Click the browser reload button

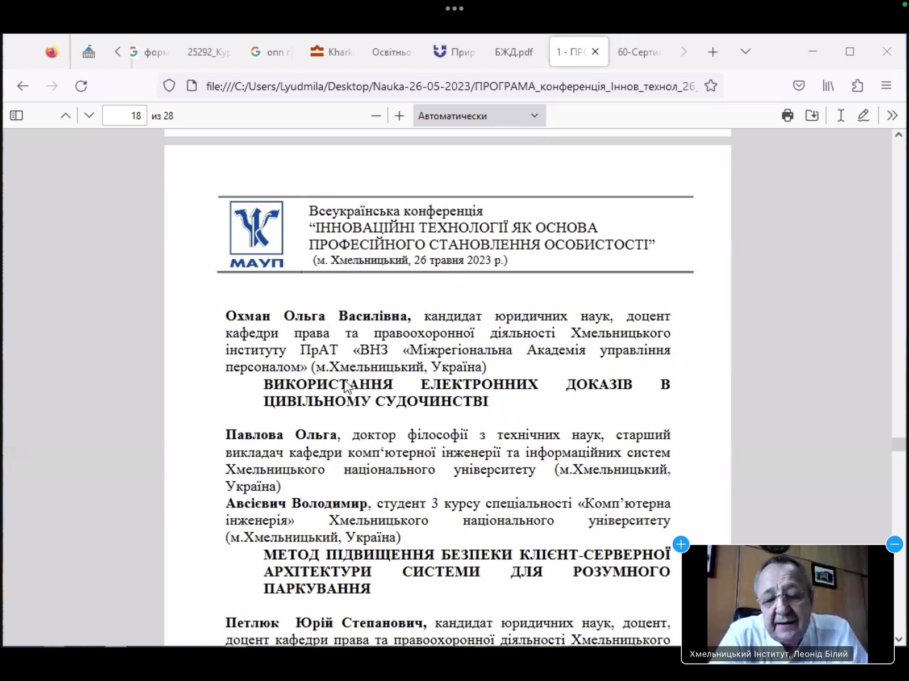81,86
